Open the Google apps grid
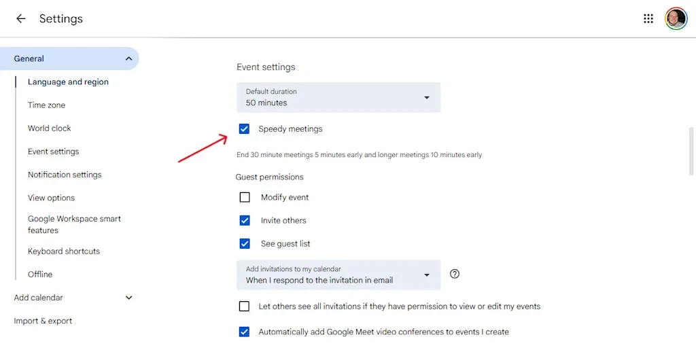The height and width of the screenshot is (348, 696). click(x=648, y=19)
